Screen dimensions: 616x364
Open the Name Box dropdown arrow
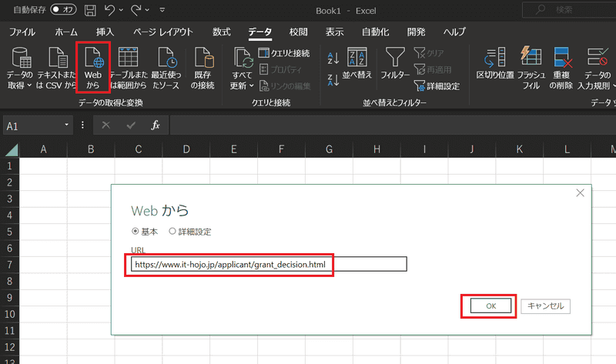tap(68, 125)
